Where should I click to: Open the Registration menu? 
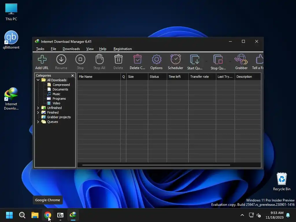(123, 49)
